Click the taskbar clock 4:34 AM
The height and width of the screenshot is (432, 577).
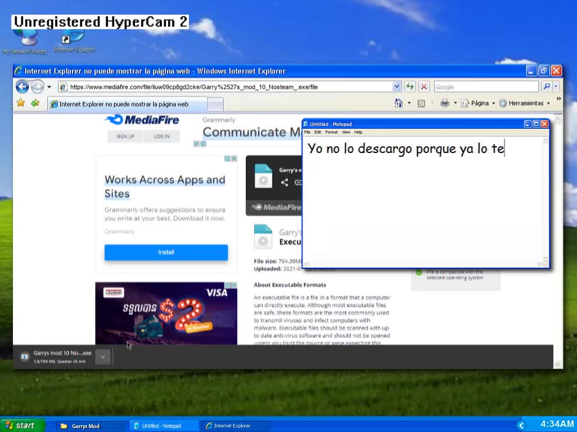click(x=557, y=424)
